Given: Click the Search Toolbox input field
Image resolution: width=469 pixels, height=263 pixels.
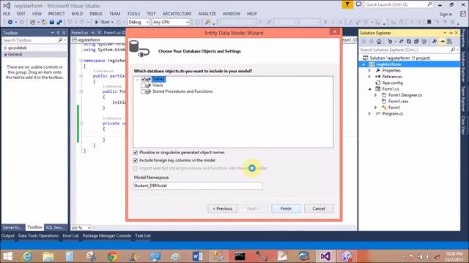Looking at the screenshot, I should (x=30, y=40).
